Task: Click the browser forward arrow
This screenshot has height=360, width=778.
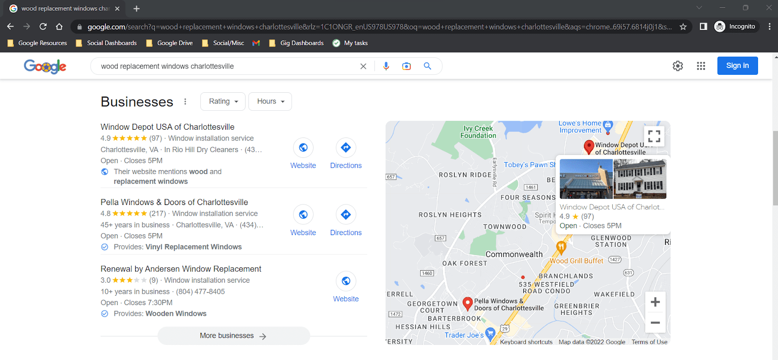Action: pyautogui.click(x=27, y=27)
